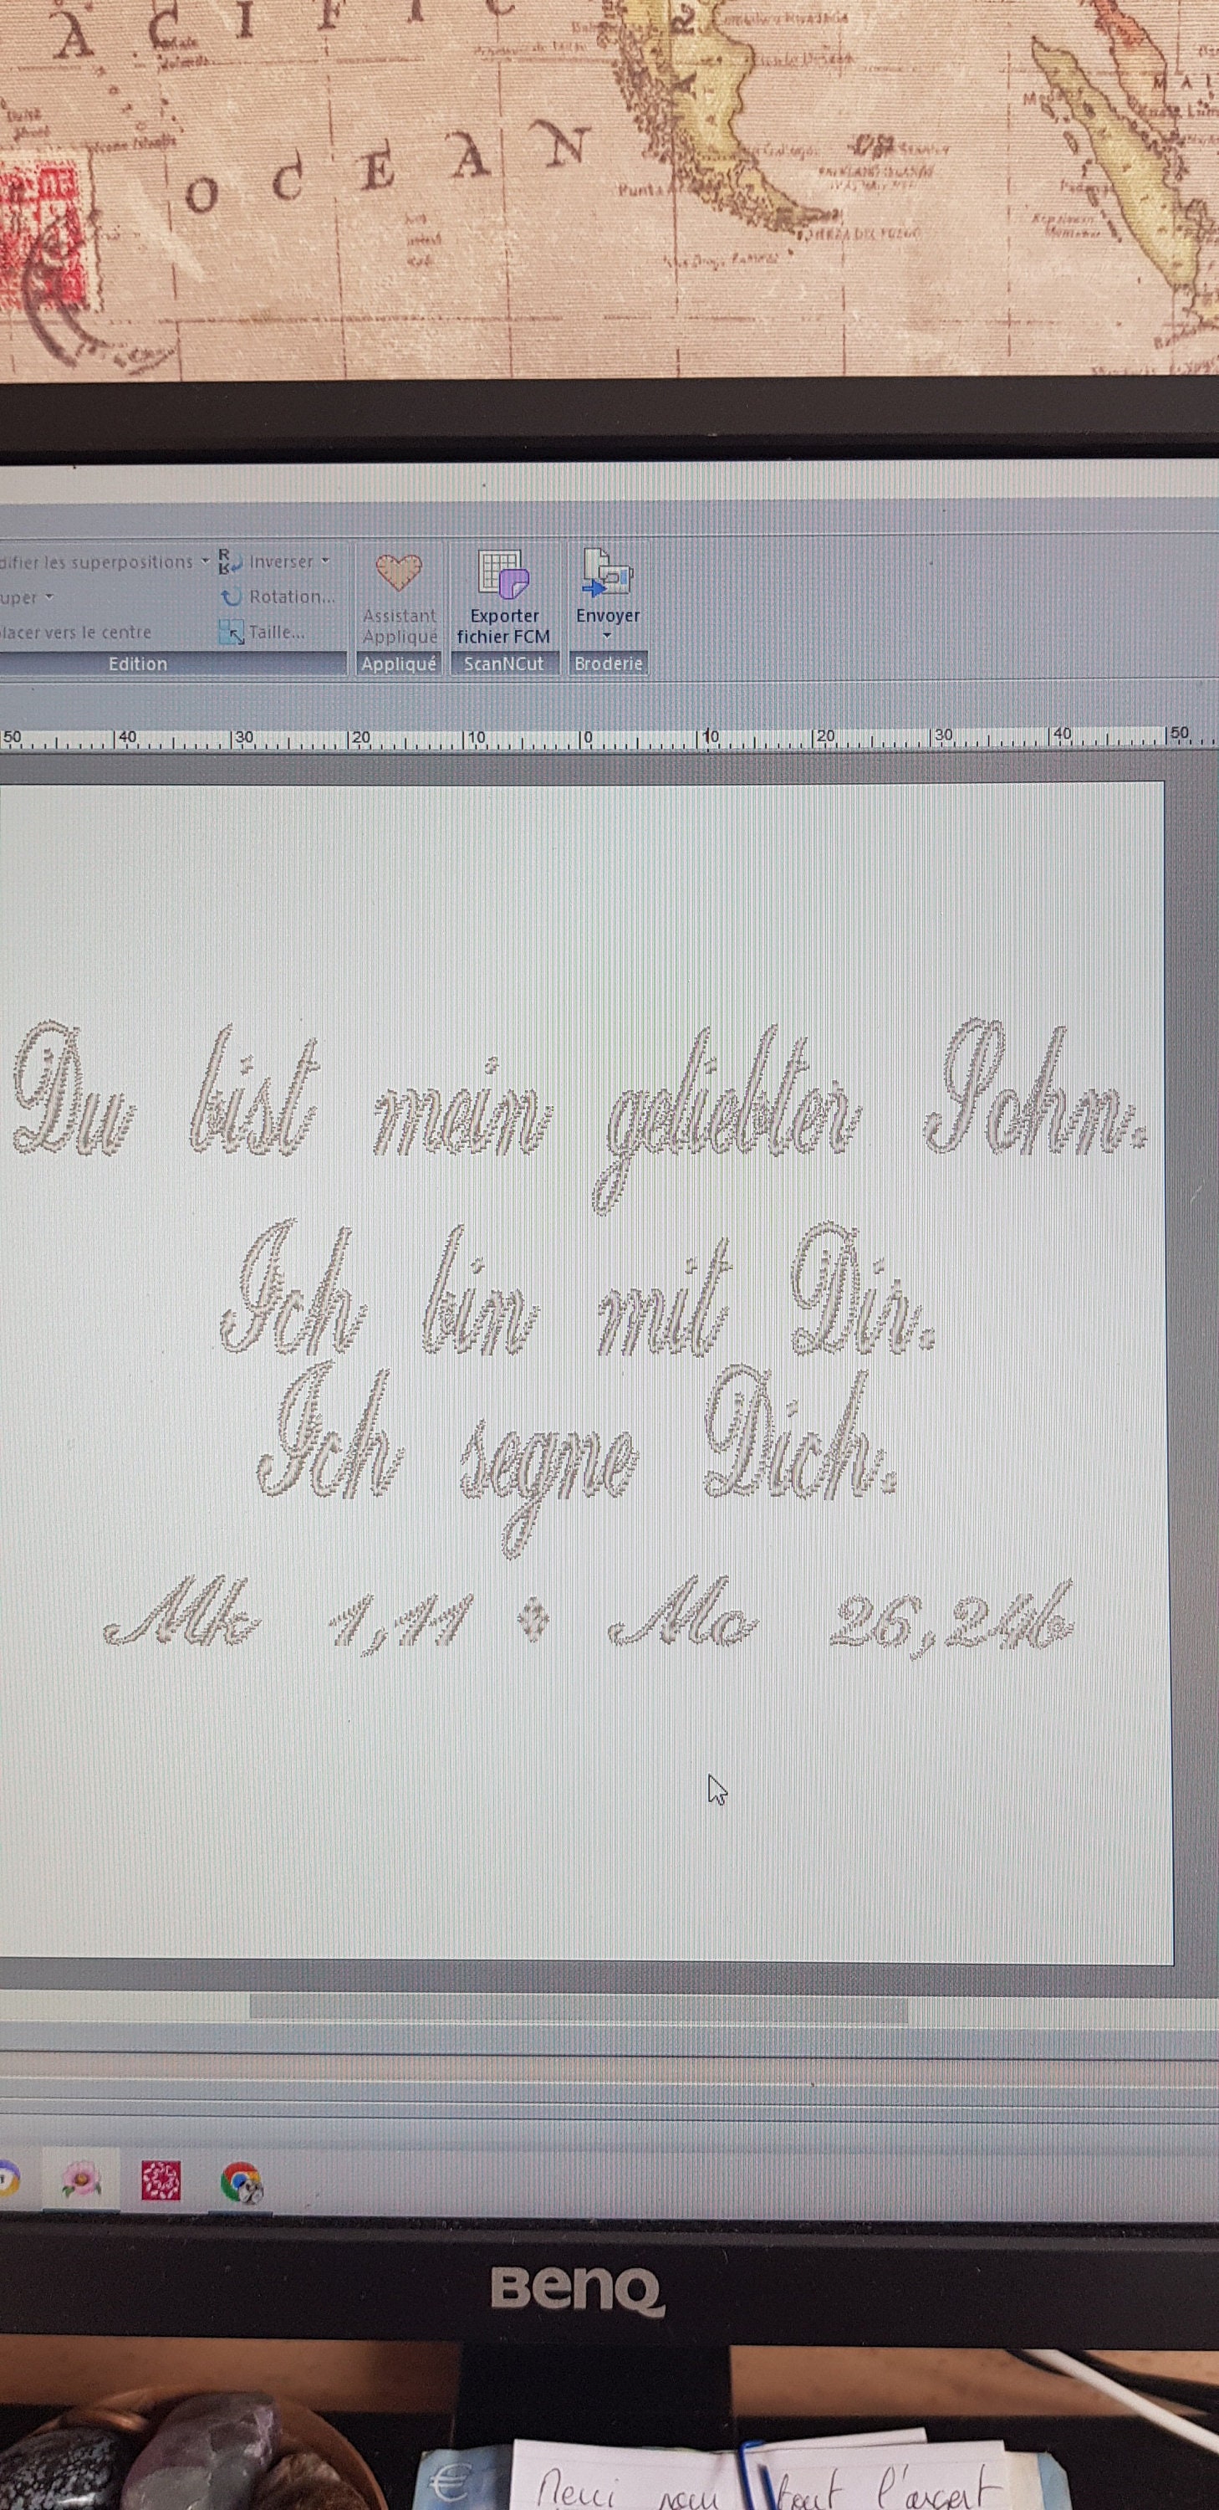
Task: Open the pink flower app in taskbar
Action: click(x=79, y=2180)
